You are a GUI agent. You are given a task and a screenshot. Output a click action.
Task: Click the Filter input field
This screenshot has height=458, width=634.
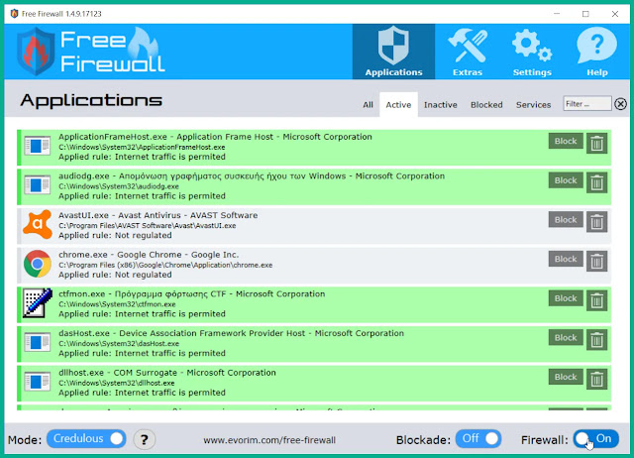[x=587, y=103]
